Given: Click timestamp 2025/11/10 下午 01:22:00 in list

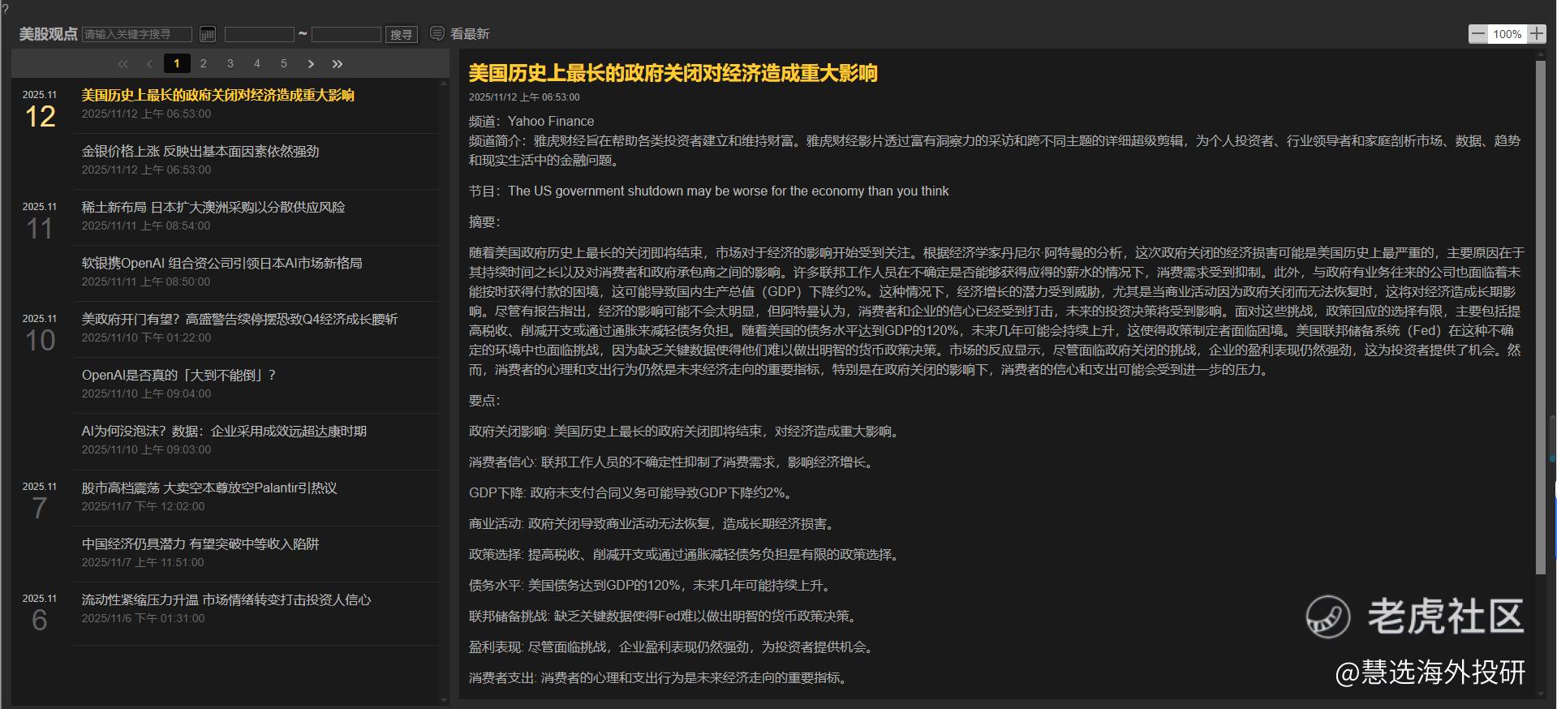Looking at the screenshot, I should click(146, 337).
